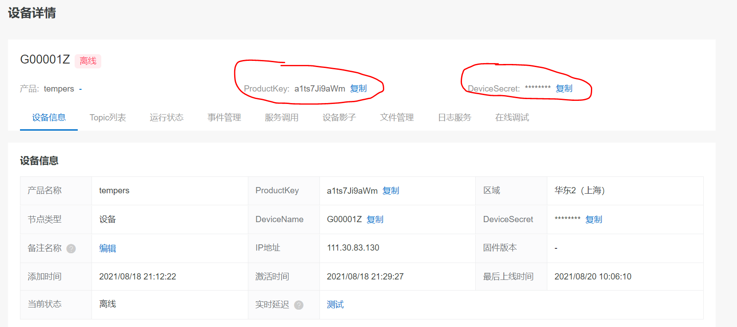
Task: Click 测试 to test real-time latency
Action: (335, 304)
